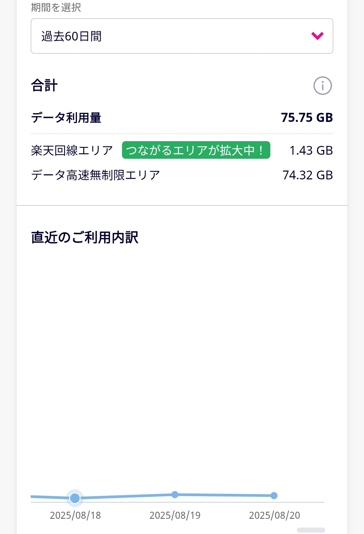Select the 2025/08/19 chart data point

tap(175, 494)
